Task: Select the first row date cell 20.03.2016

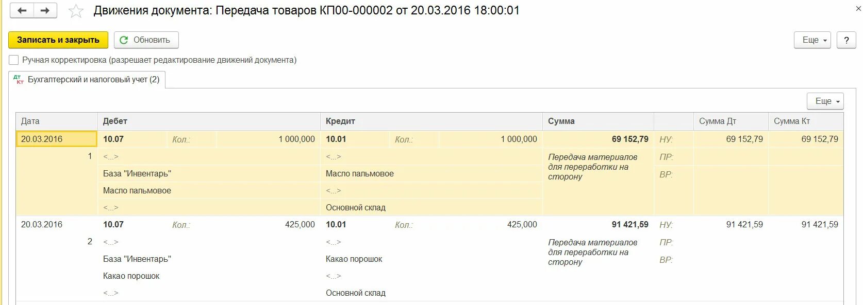Action: pyautogui.click(x=42, y=139)
